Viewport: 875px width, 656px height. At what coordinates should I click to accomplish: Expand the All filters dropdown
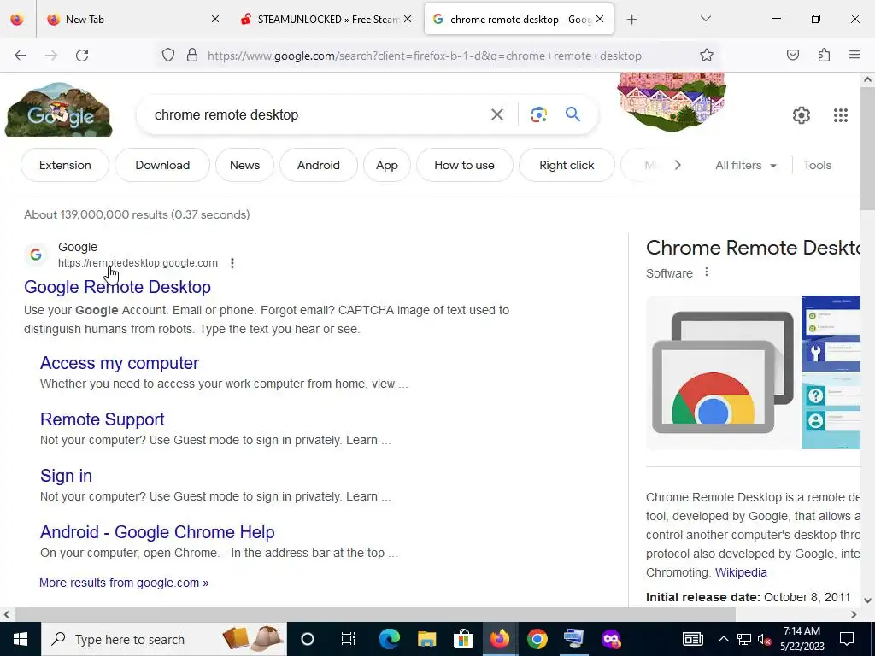[x=745, y=165]
